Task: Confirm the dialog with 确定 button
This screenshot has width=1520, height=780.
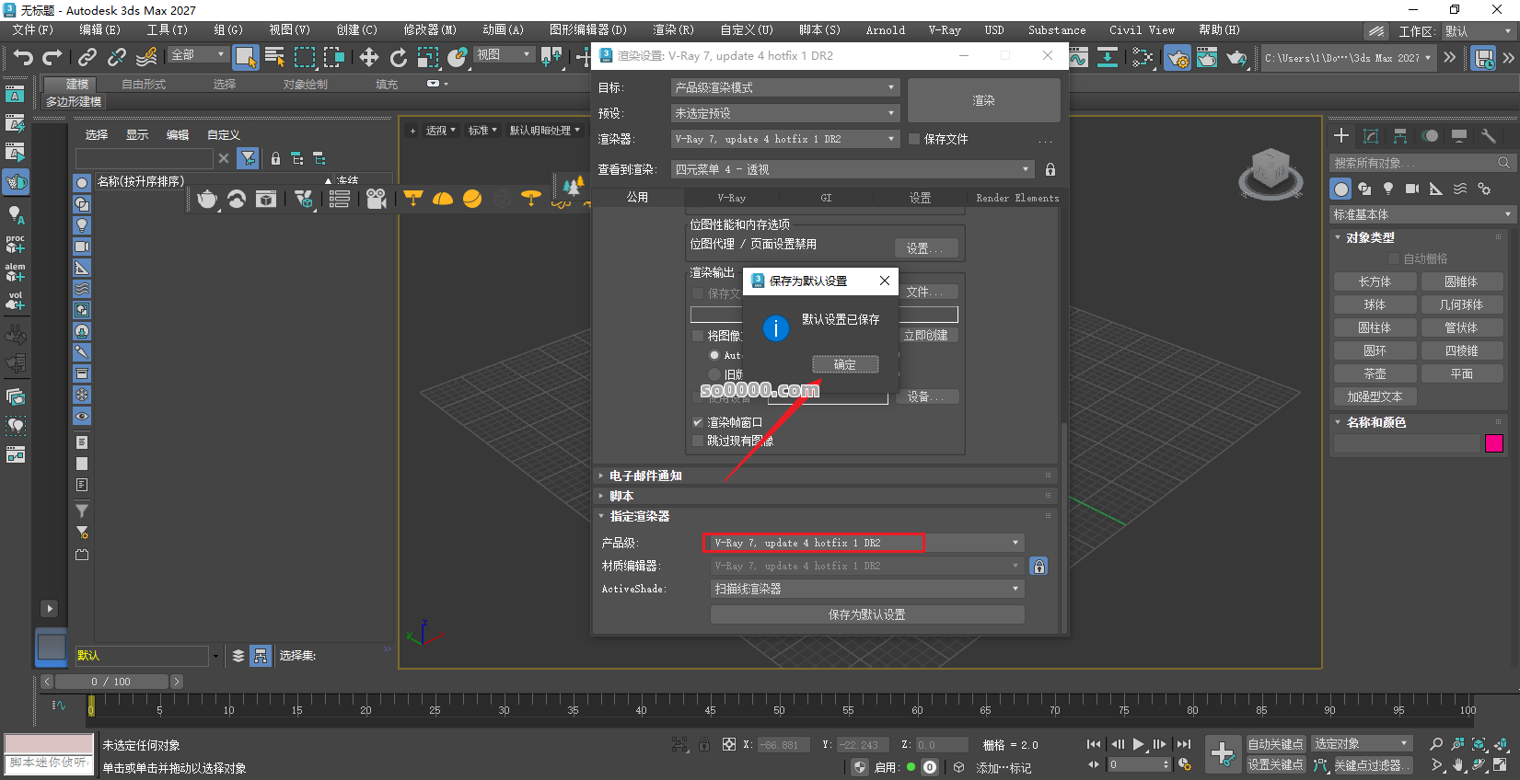Action: [845, 364]
